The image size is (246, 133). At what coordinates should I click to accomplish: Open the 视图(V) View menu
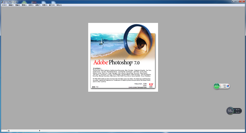coord(45,5)
